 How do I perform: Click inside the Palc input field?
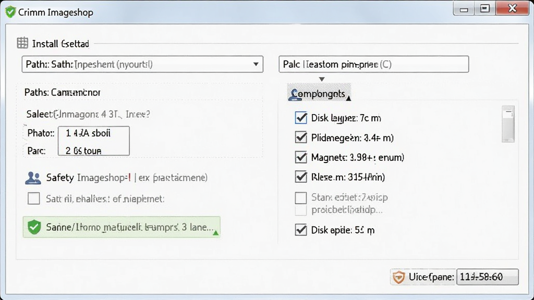click(373, 64)
